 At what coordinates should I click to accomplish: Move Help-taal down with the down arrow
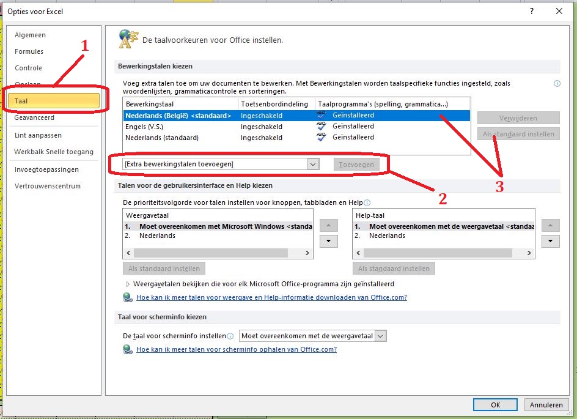click(x=551, y=242)
